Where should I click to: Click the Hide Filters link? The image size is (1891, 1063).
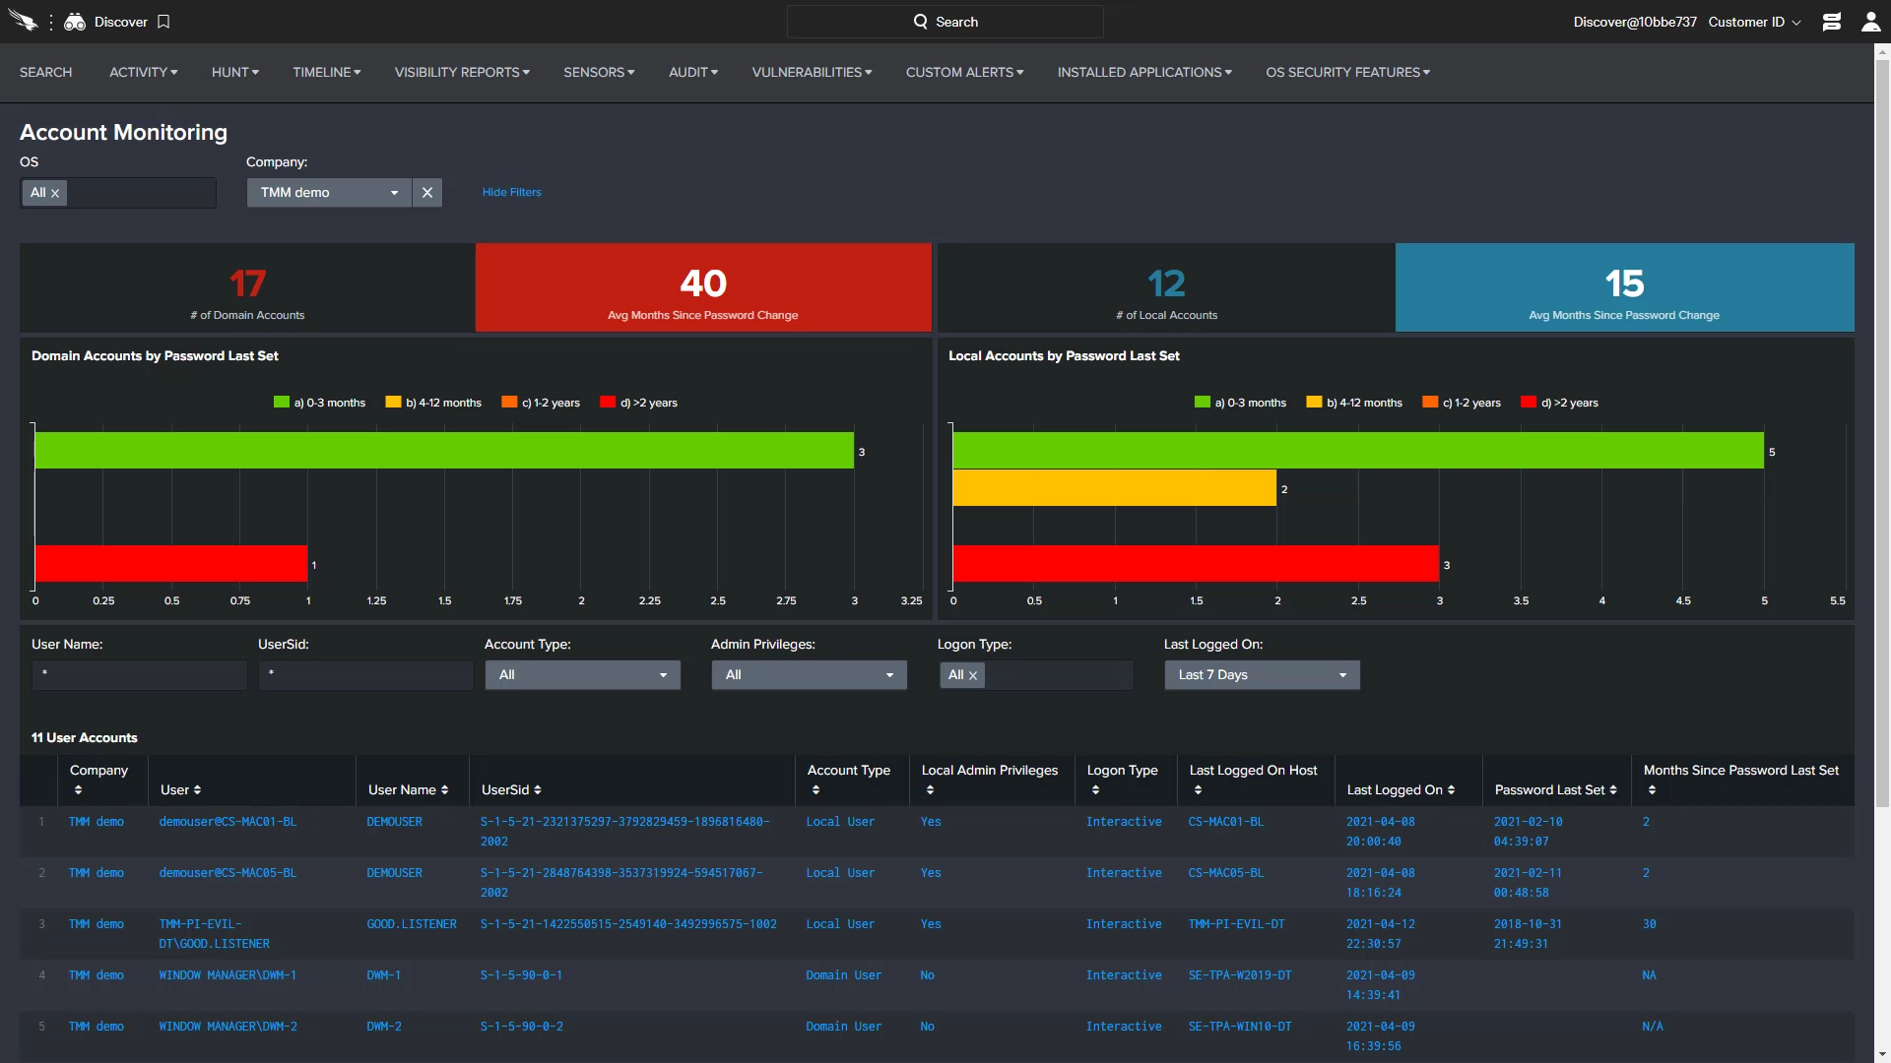coord(511,192)
